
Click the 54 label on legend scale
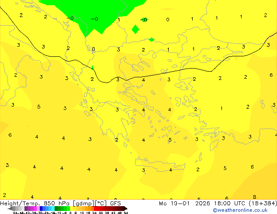tap(125, 213)
